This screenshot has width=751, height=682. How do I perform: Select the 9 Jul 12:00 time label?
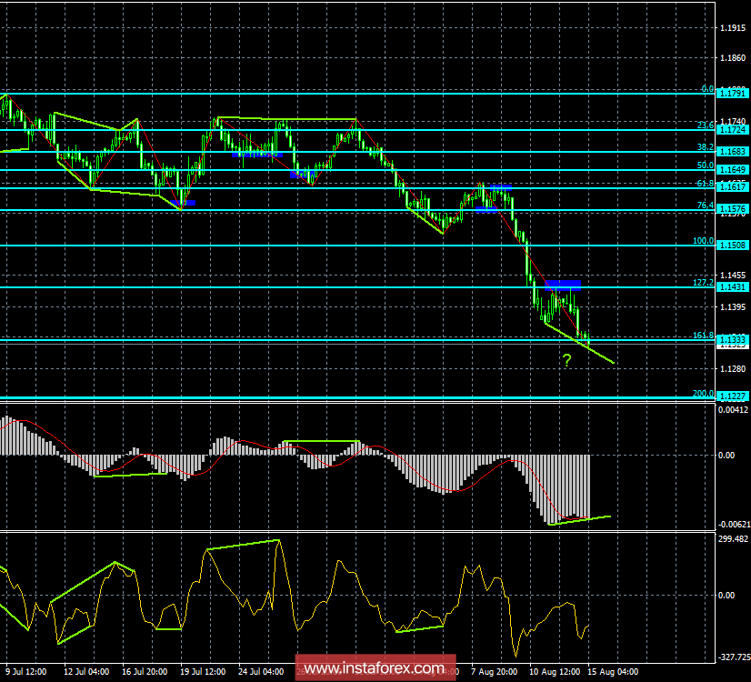[25, 673]
